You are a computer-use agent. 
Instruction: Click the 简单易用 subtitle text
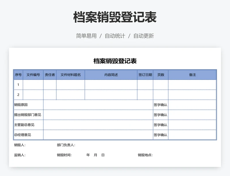[86, 36]
